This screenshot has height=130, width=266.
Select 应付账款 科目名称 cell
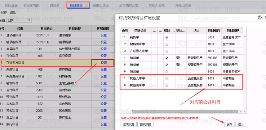tap(74, 90)
